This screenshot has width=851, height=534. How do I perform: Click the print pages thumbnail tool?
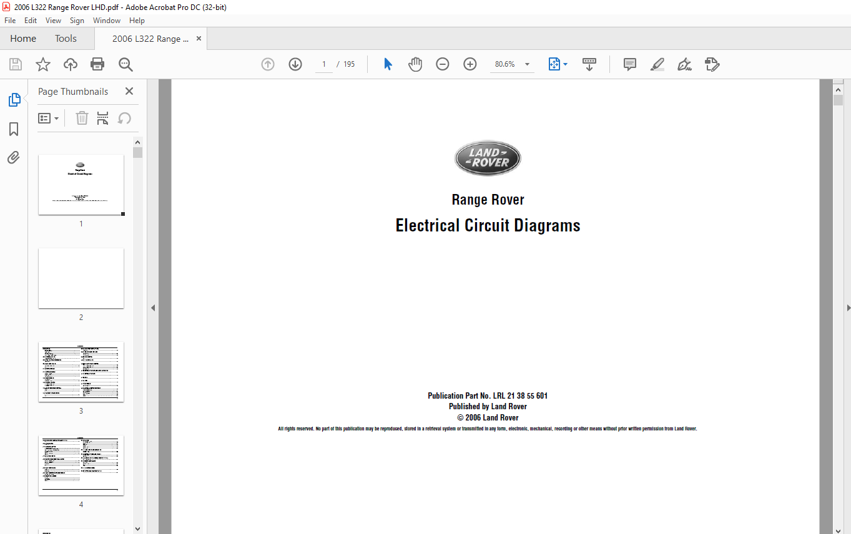pos(103,118)
